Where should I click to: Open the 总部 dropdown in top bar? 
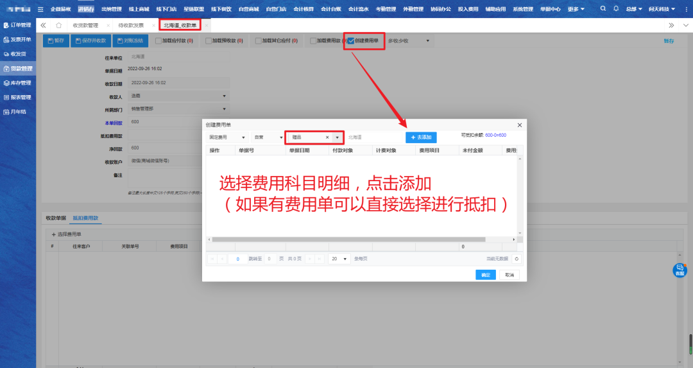click(634, 9)
